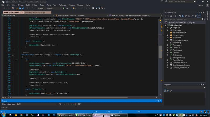Expand the References node in Solution Explorer
This screenshot has height=117, width=210.
pyautogui.click(x=168, y=30)
